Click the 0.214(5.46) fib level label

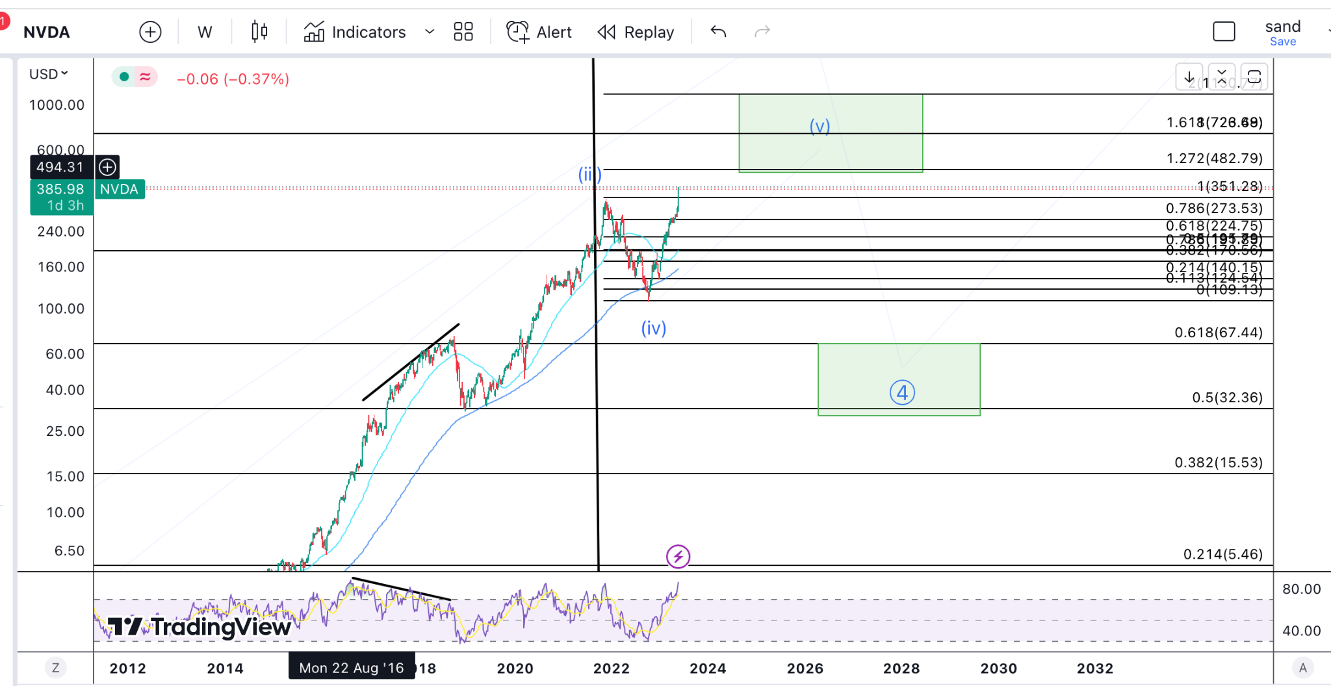(x=1222, y=554)
